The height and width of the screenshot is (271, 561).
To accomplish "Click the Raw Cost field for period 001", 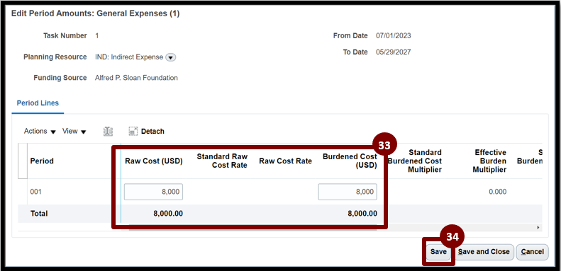I will [x=153, y=192].
